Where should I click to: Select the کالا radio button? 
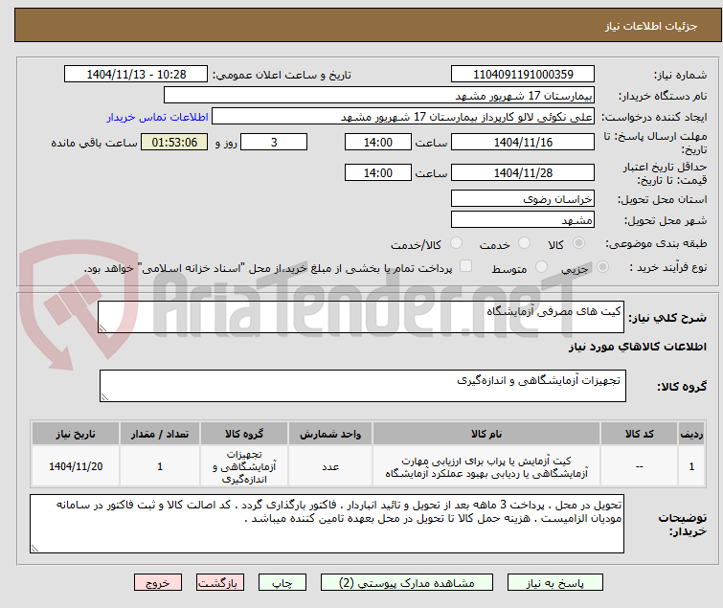[x=578, y=243]
